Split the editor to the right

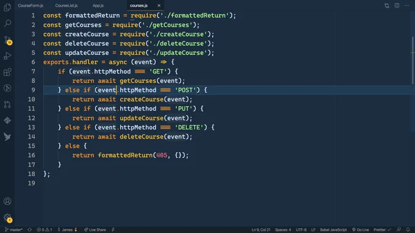(397, 5)
